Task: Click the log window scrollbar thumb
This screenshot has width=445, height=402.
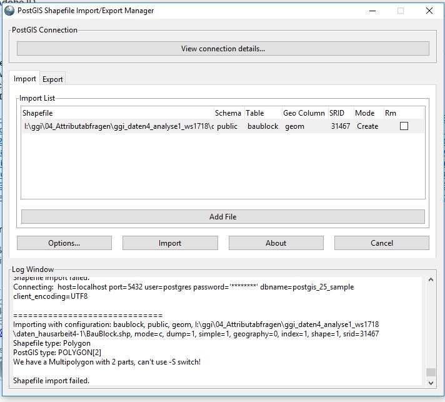Action: click(x=431, y=372)
